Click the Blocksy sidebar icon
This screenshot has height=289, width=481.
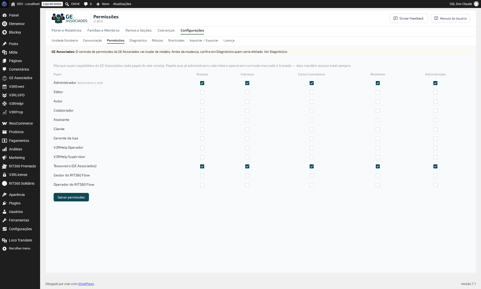[5, 32]
